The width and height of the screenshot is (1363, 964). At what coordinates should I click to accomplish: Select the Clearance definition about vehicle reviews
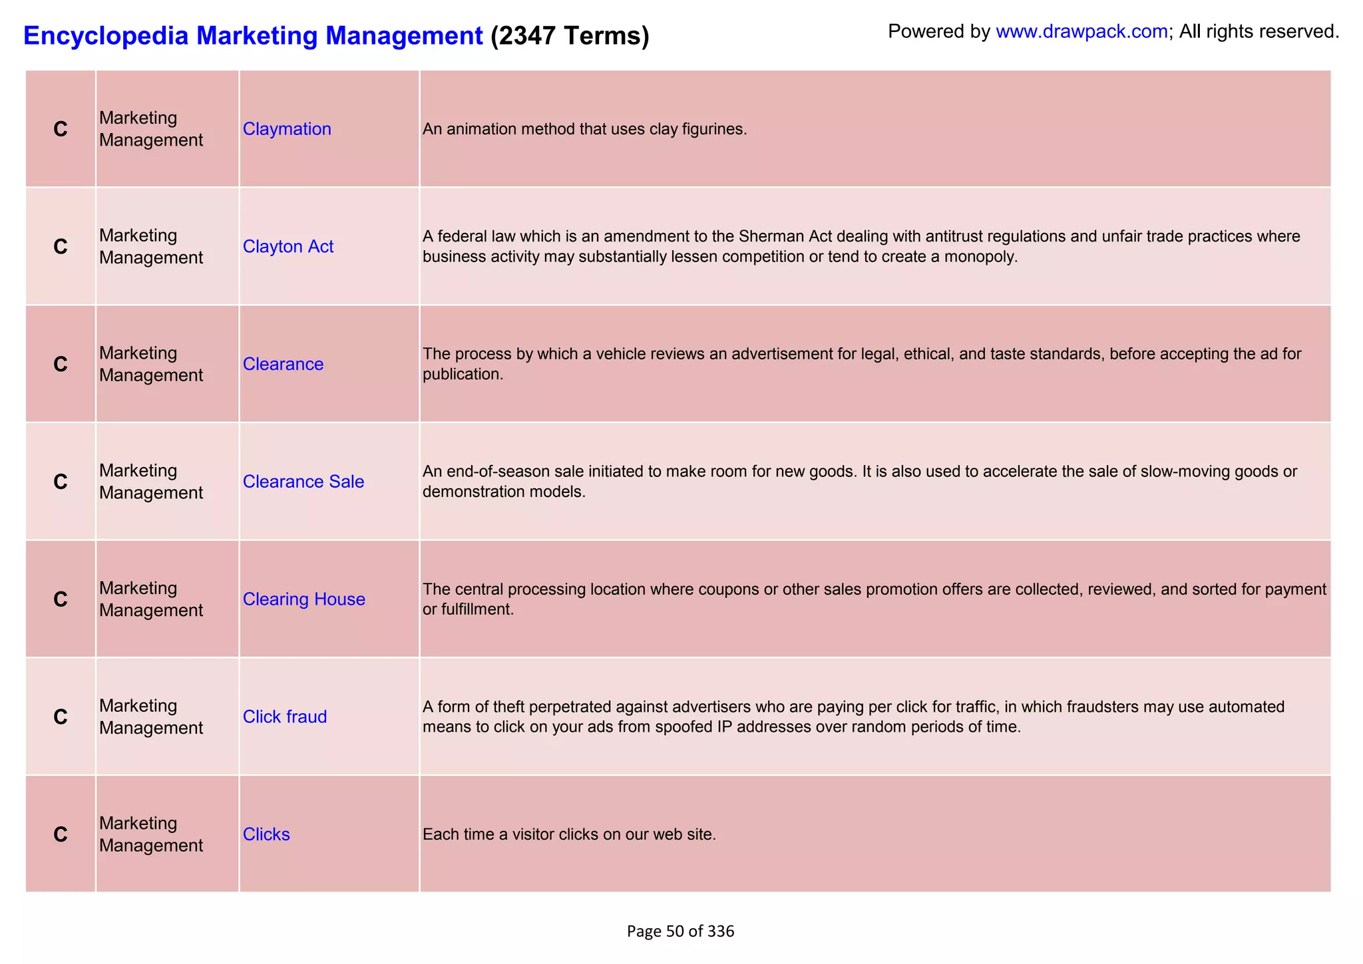862,364
